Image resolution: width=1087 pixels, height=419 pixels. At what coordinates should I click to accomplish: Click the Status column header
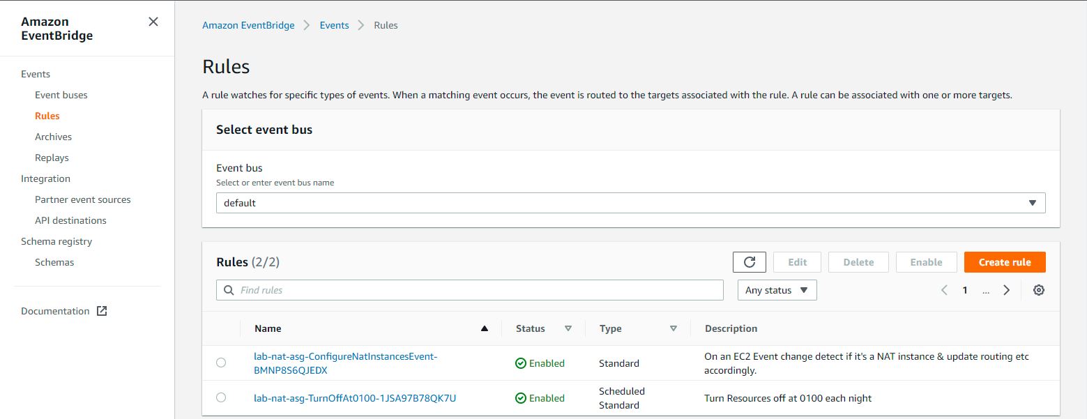coord(531,328)
